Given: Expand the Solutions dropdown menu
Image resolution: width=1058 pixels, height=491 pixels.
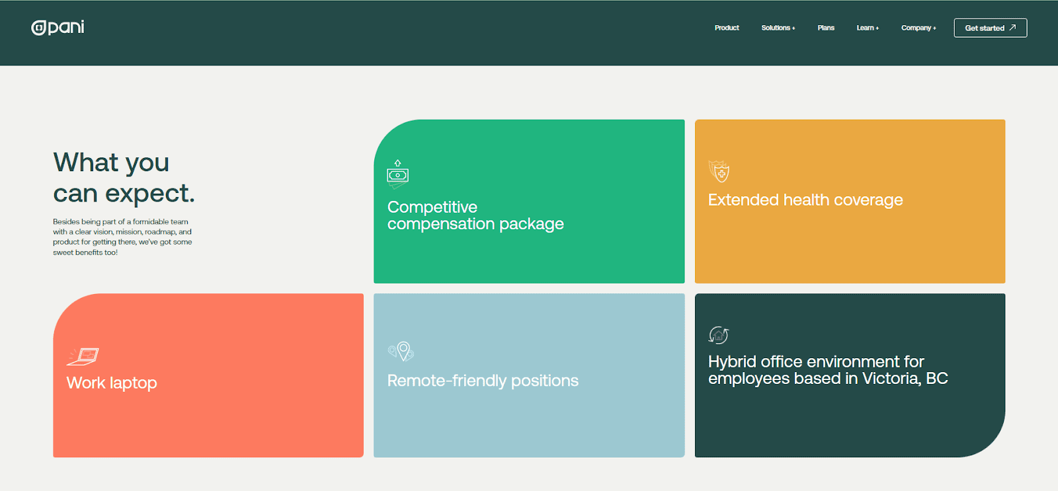Looking at the screenshot, I should pyautogui.click(x=778, y=28).
